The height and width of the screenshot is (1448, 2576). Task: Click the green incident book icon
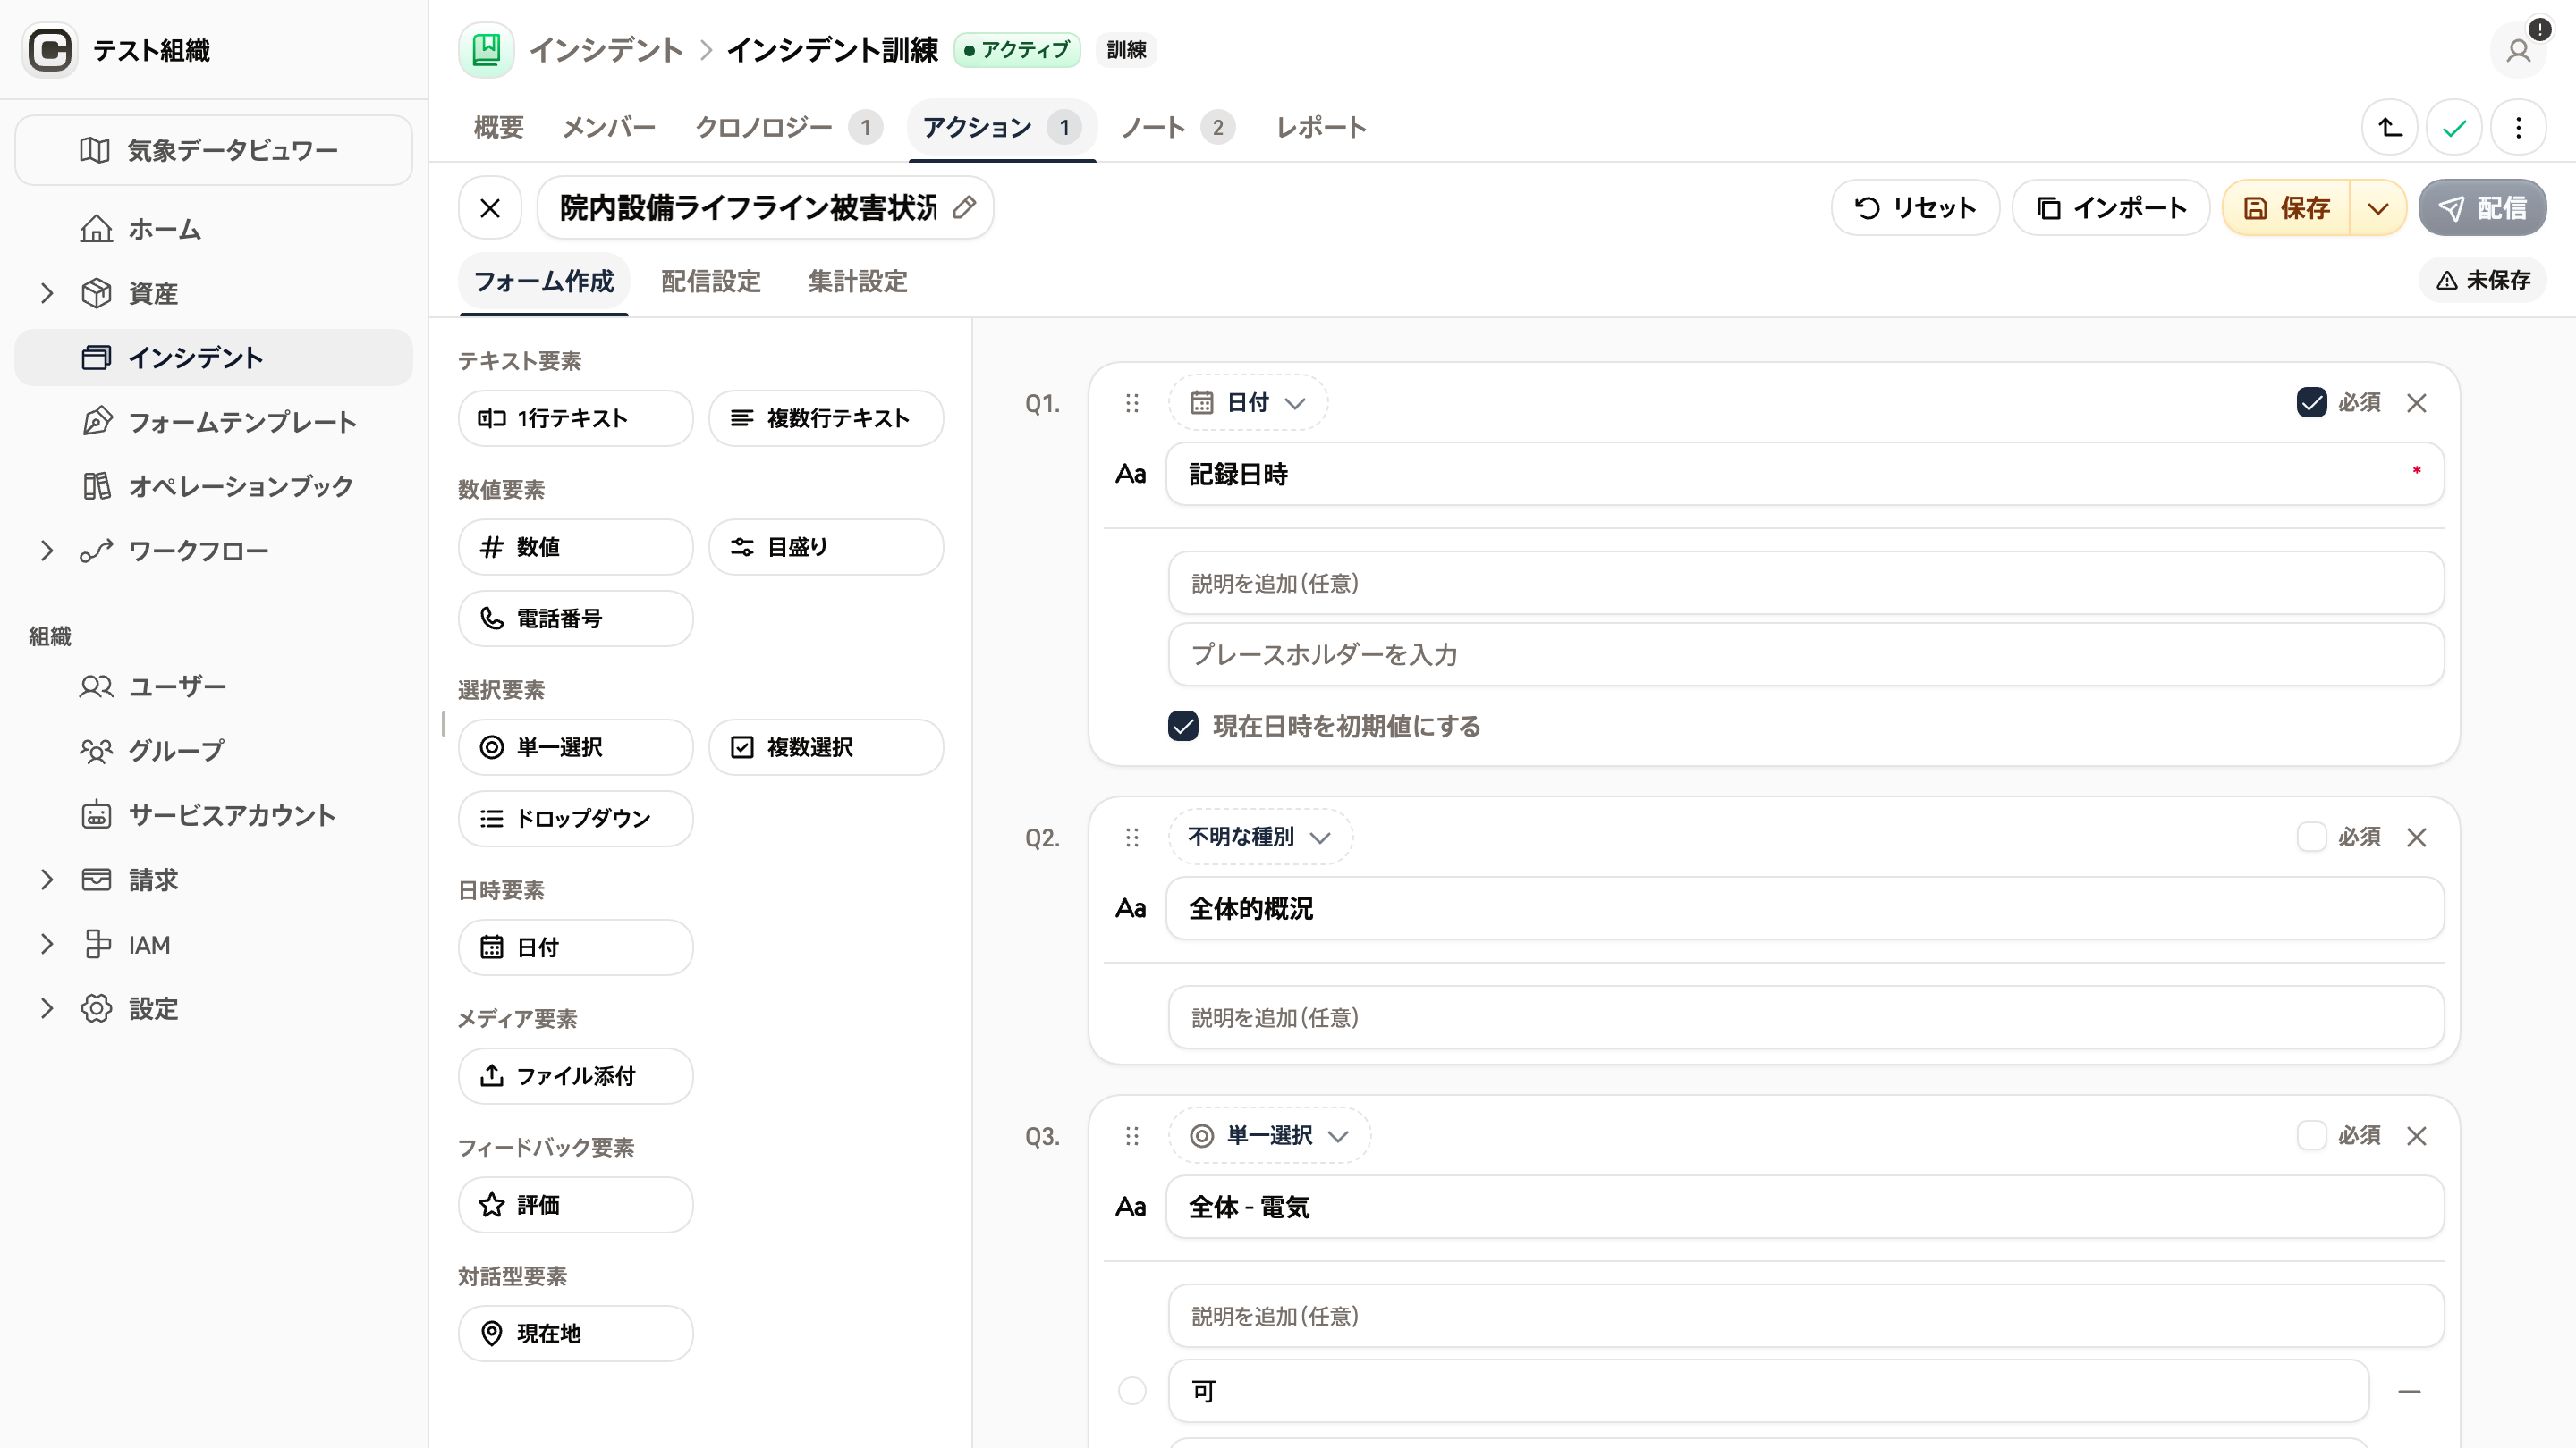486,50
